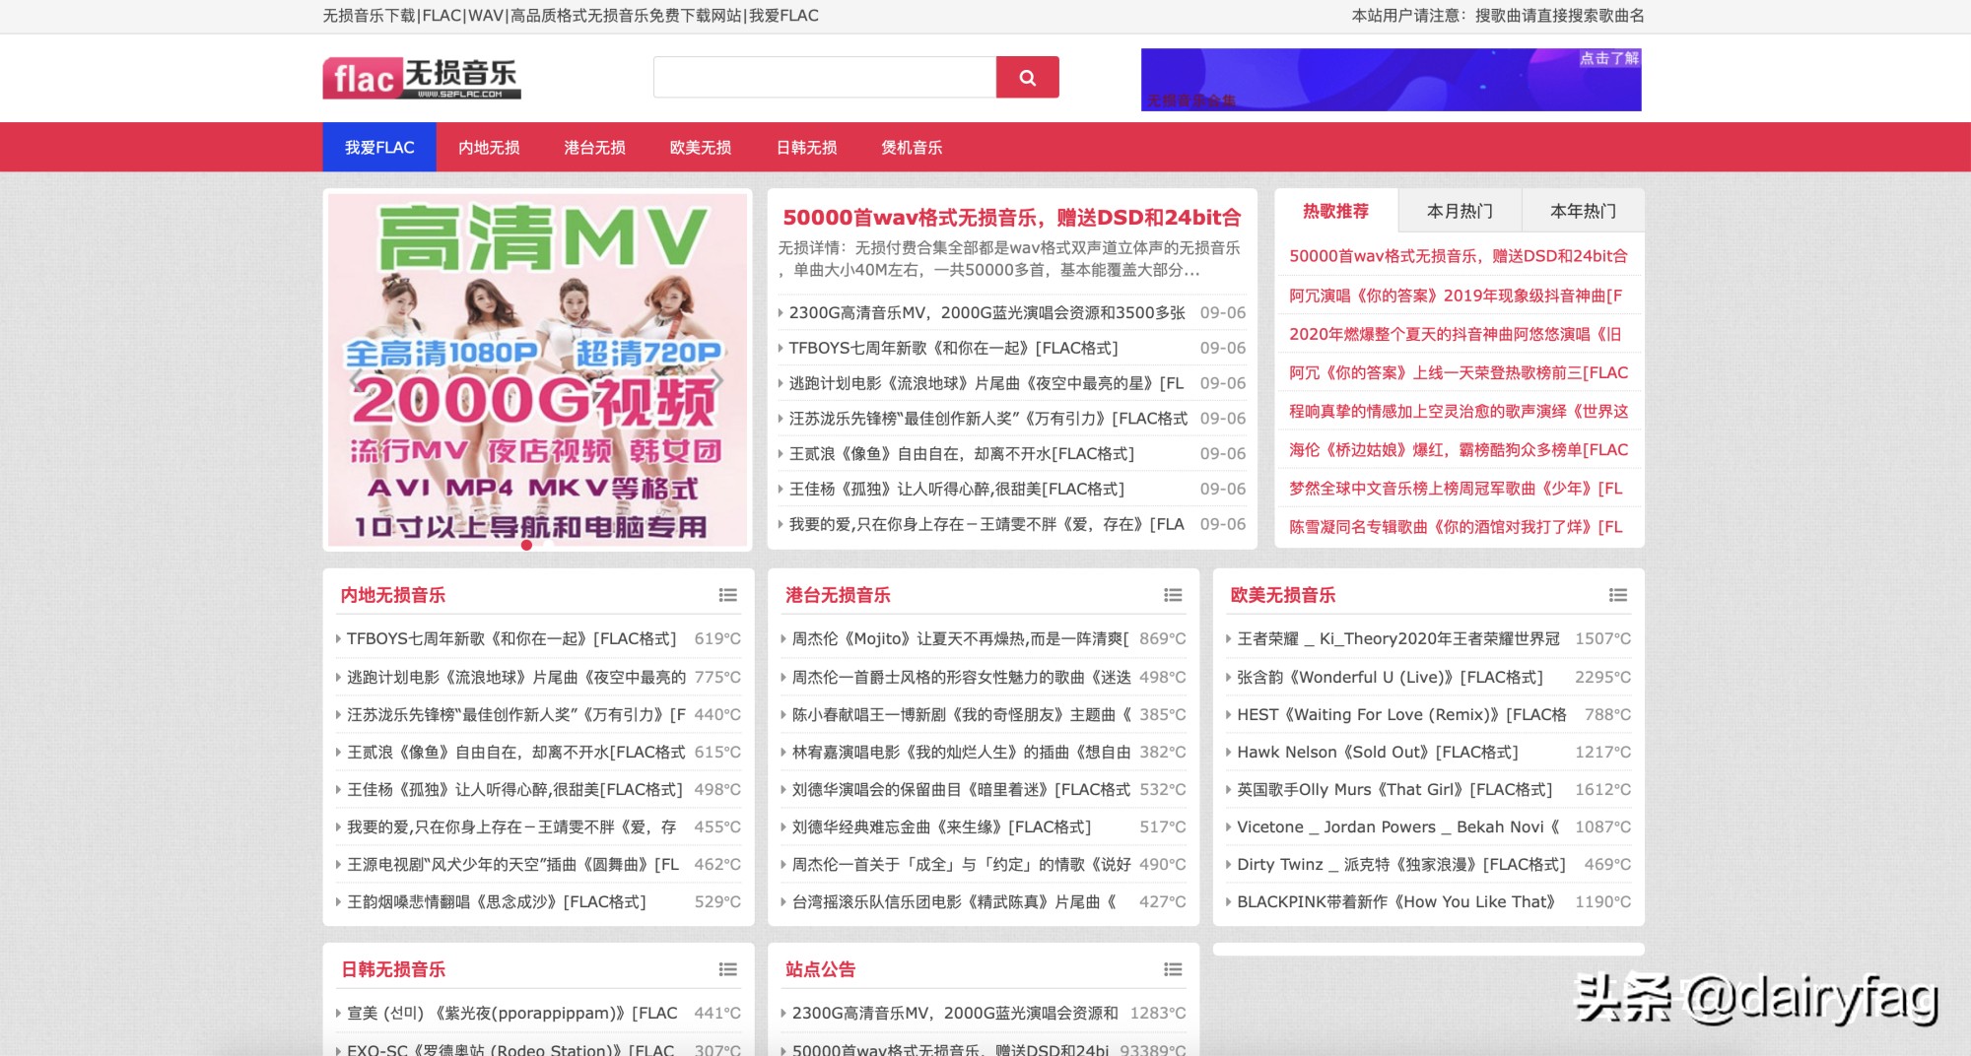Viewport: 1971px width, 1056px height.
Task: Open the list icon beside 站点公告
Action: [x=1173, y=969]
